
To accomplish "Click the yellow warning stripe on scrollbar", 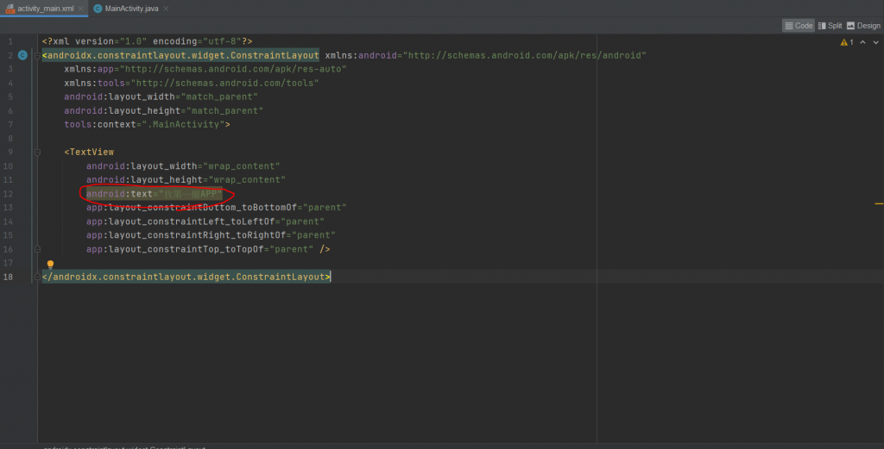I will click(879, 203).
